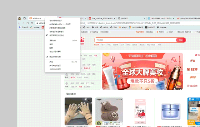Switch to the 微博 tab
The height and width of the screenshot is (127, 200).
(x=188, y=18)
